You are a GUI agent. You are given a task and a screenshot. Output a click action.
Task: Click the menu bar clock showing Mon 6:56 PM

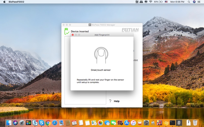[177, 2]
